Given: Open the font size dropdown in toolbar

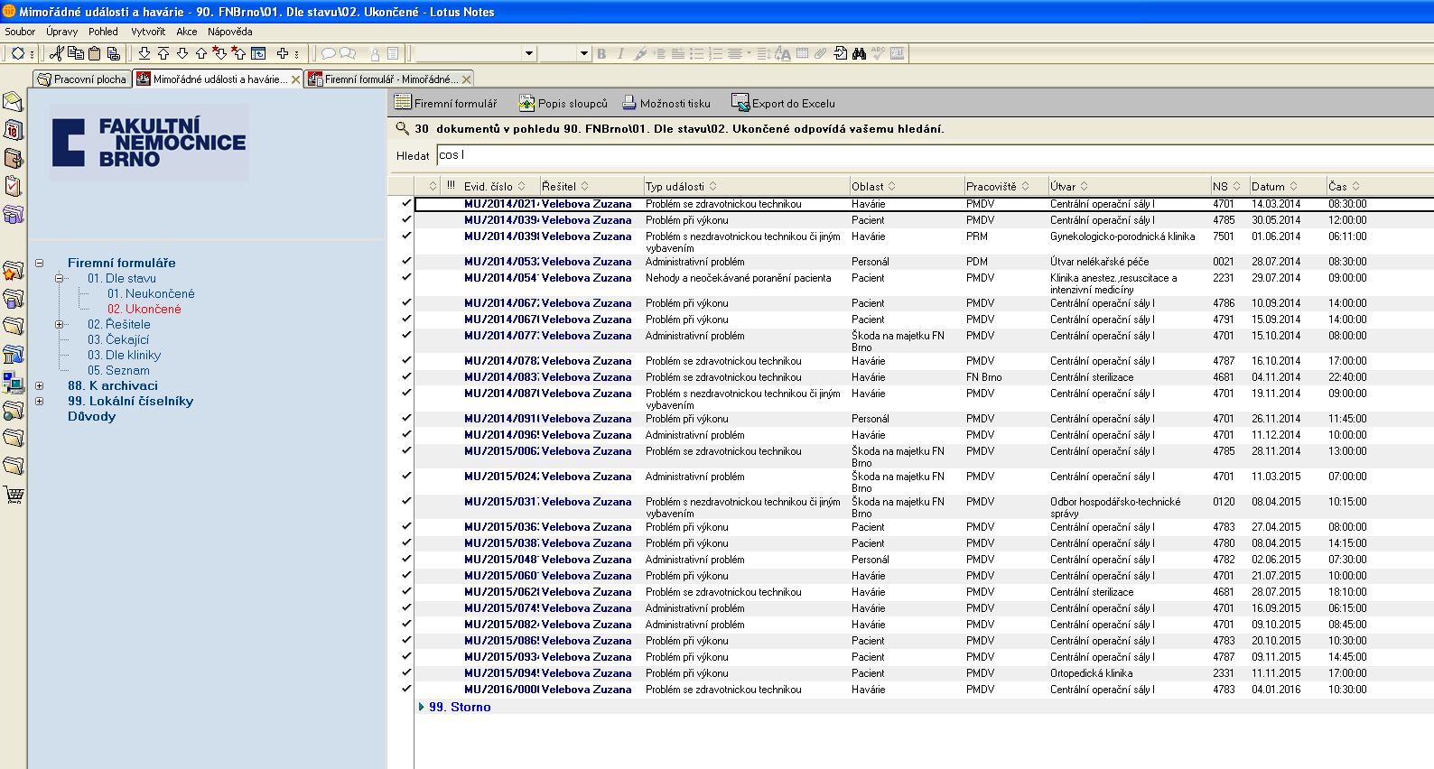Looking at the screenshot, I should [583, 53].
